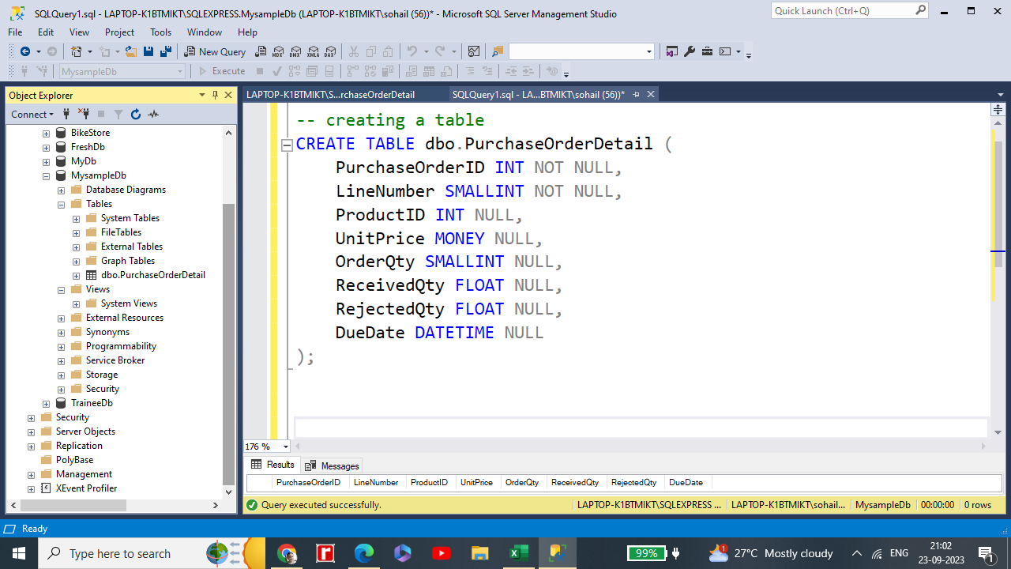Pin the Object Explorer panel
This screenshot has width=1011, height=569.
pos(216,95)
